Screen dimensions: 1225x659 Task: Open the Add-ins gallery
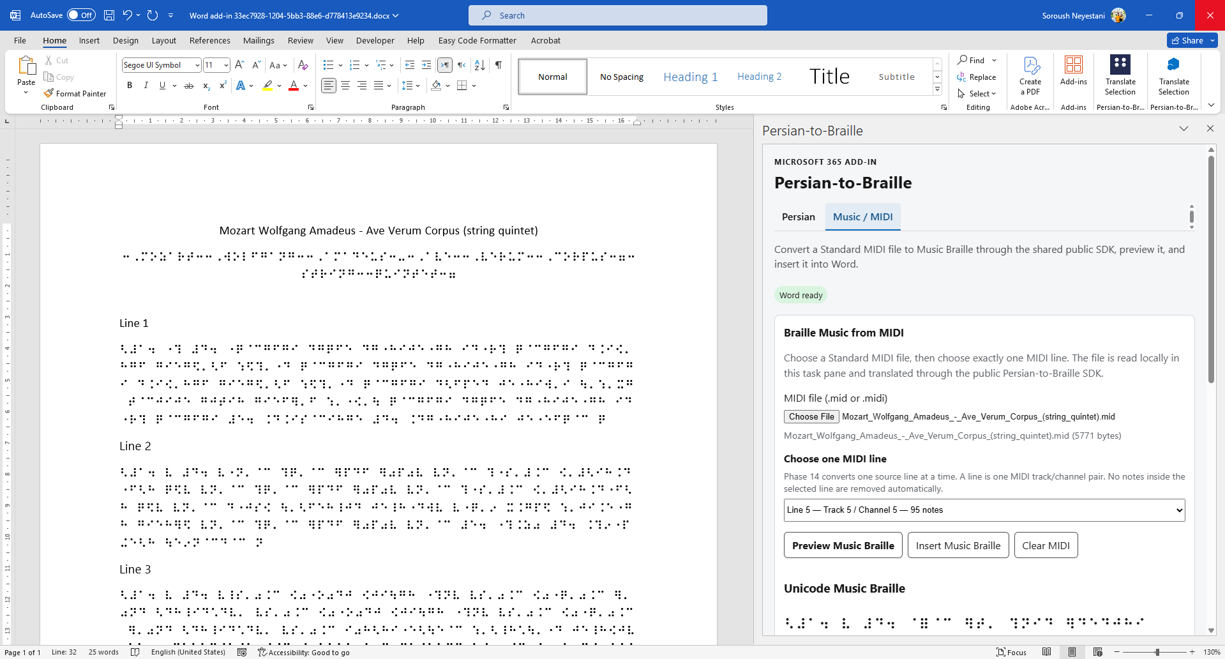pyautogui.click(x=1074, y=71)
